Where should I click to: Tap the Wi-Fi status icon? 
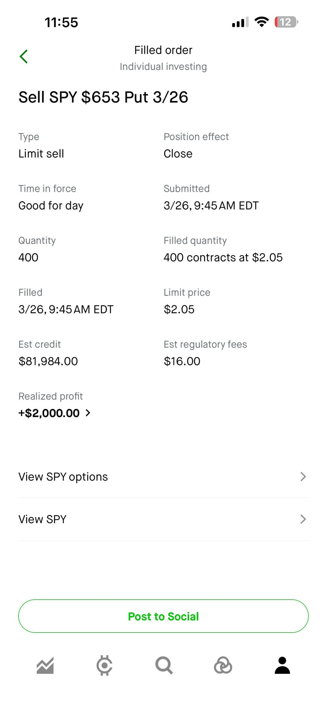click(x=262, y=22)
